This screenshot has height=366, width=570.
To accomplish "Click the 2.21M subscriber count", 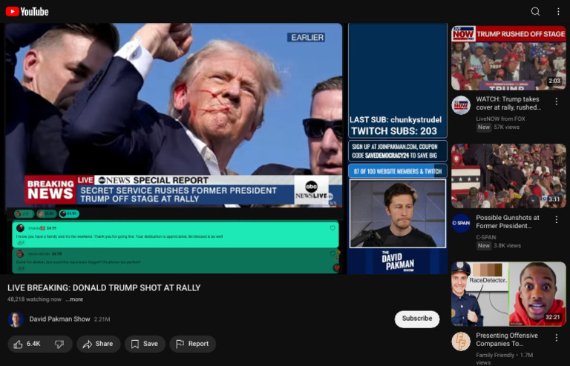I will point(102,319).
